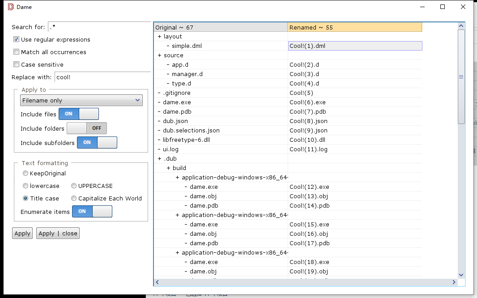Select dame.exe row renamed Cool!(18).exe
Image resolution: width=477 pixels, height=298 pixels.
221,262
